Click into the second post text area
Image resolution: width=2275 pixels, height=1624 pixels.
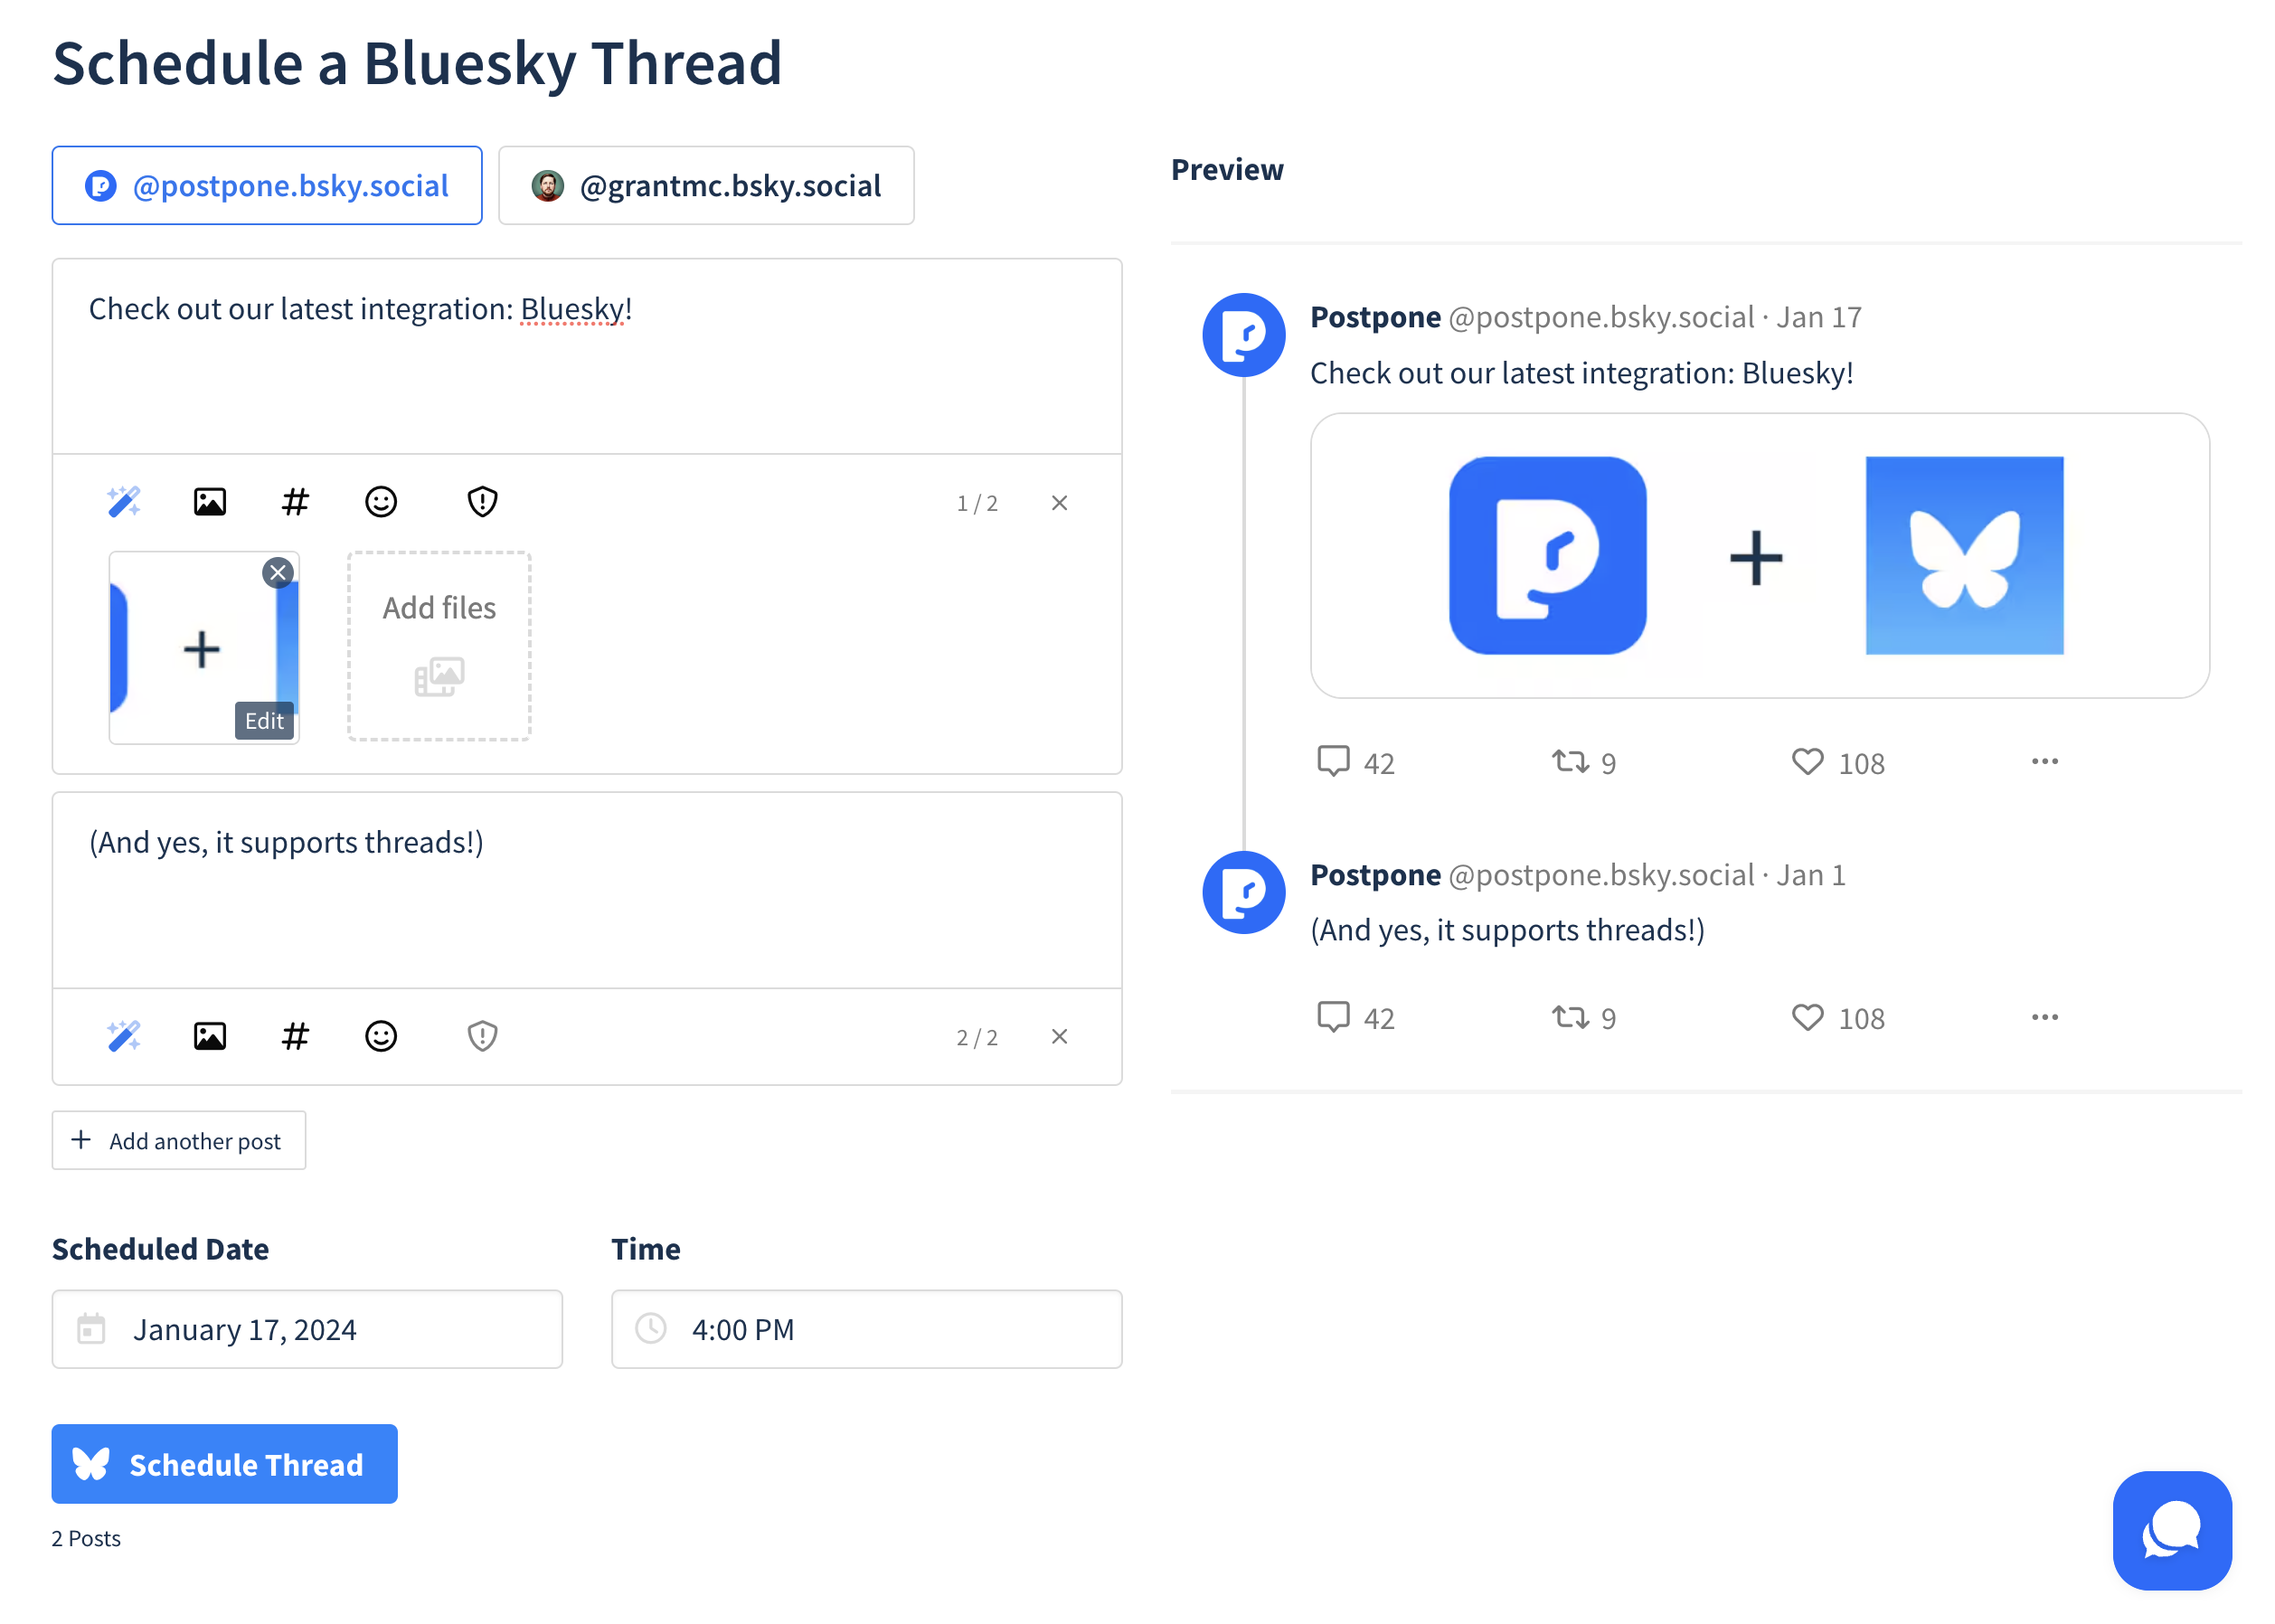click(x=587, y=891)
